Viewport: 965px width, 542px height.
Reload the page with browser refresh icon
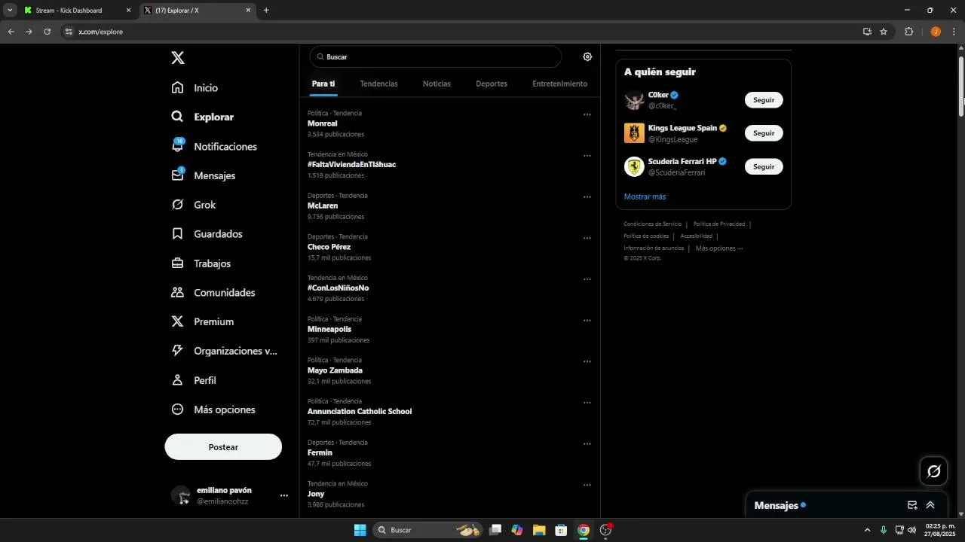tap(47, 32)
